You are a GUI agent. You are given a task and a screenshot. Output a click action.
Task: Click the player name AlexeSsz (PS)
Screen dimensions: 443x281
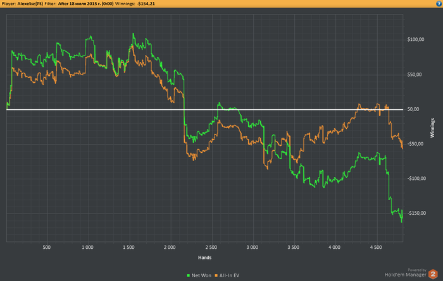point(30,4)
